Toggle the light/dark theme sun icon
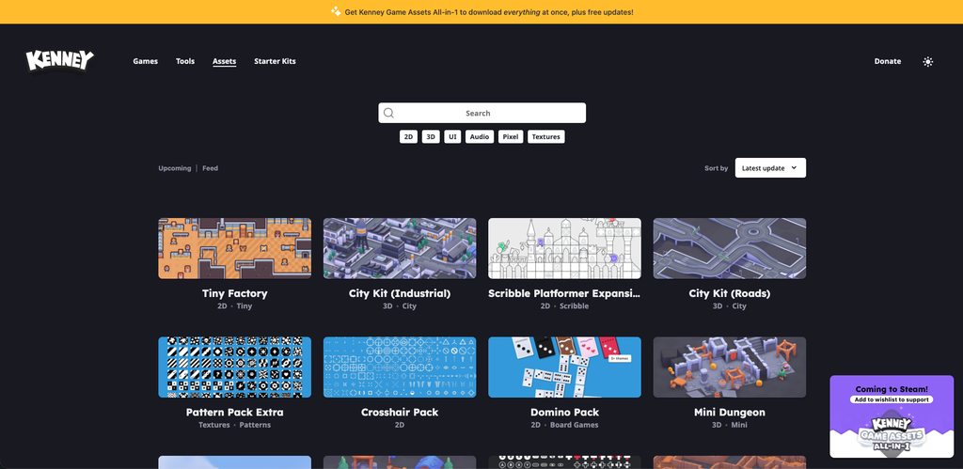This screenshot has height=469, width=963. pos(928,61)
